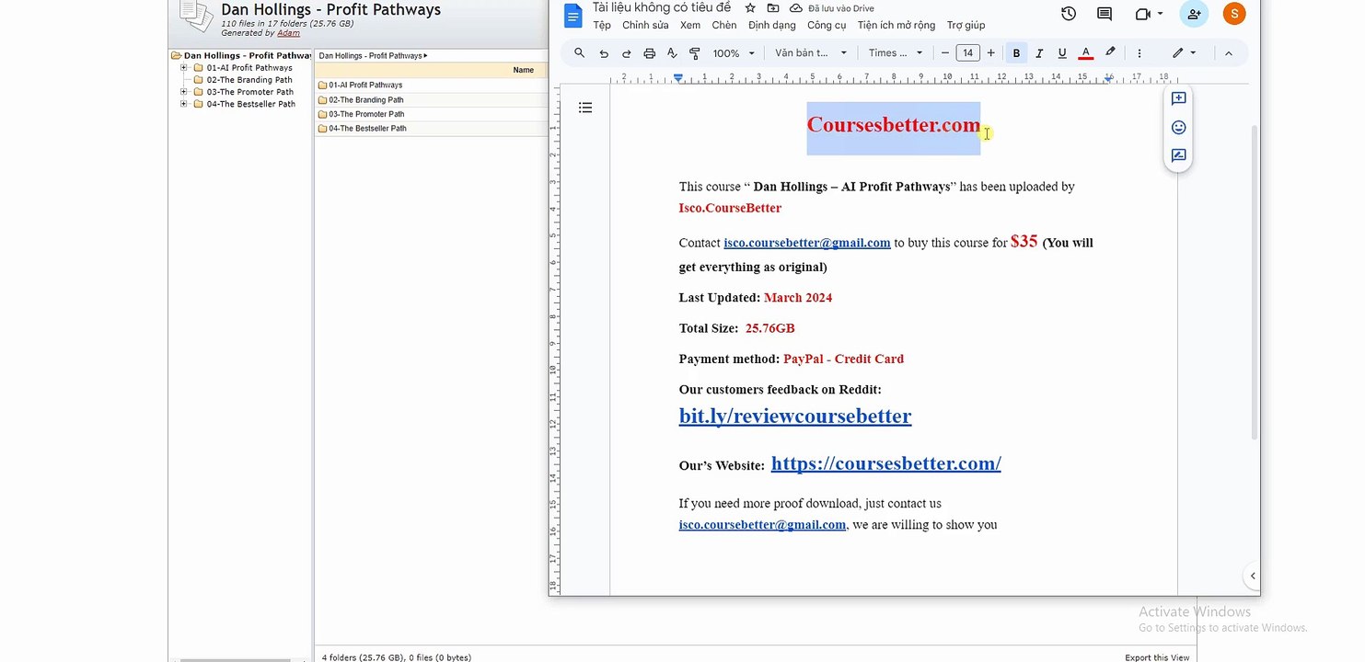Collapse the Docs toolbar with chevron
This screenshot has width=1365, height=662.
(1228, 53)
